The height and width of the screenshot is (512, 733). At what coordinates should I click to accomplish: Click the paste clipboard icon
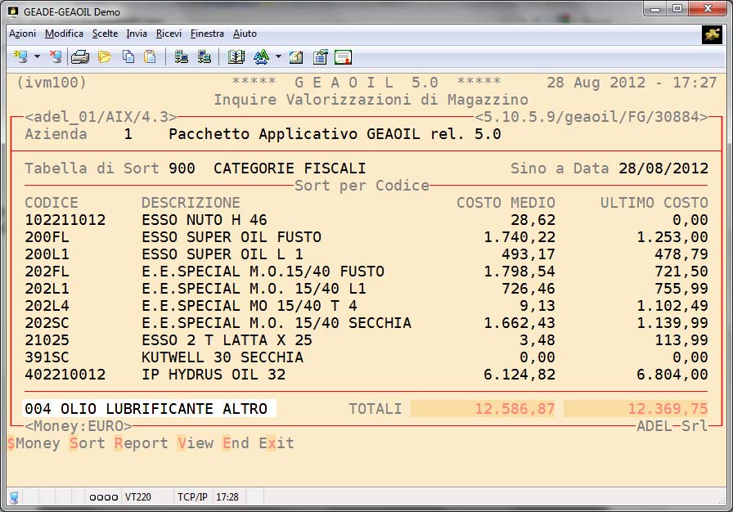coord(150,56)
